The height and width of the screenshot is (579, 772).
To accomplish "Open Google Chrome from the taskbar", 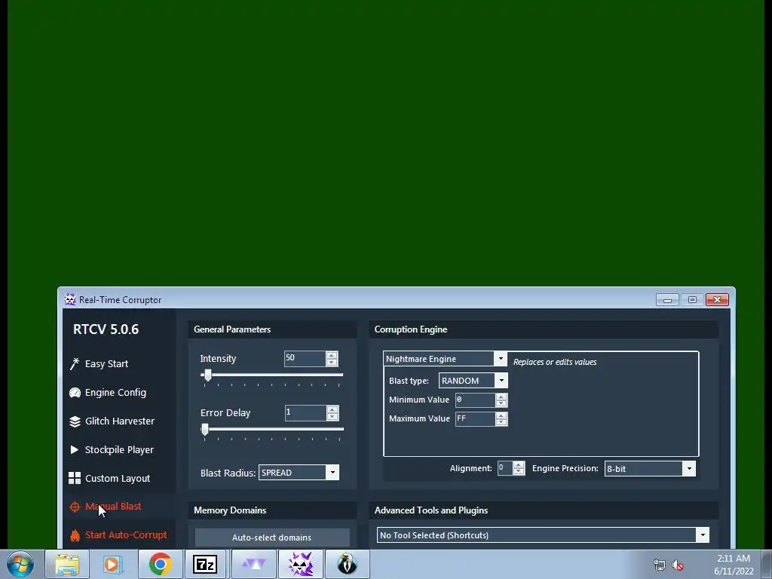I will click(160, 564).
